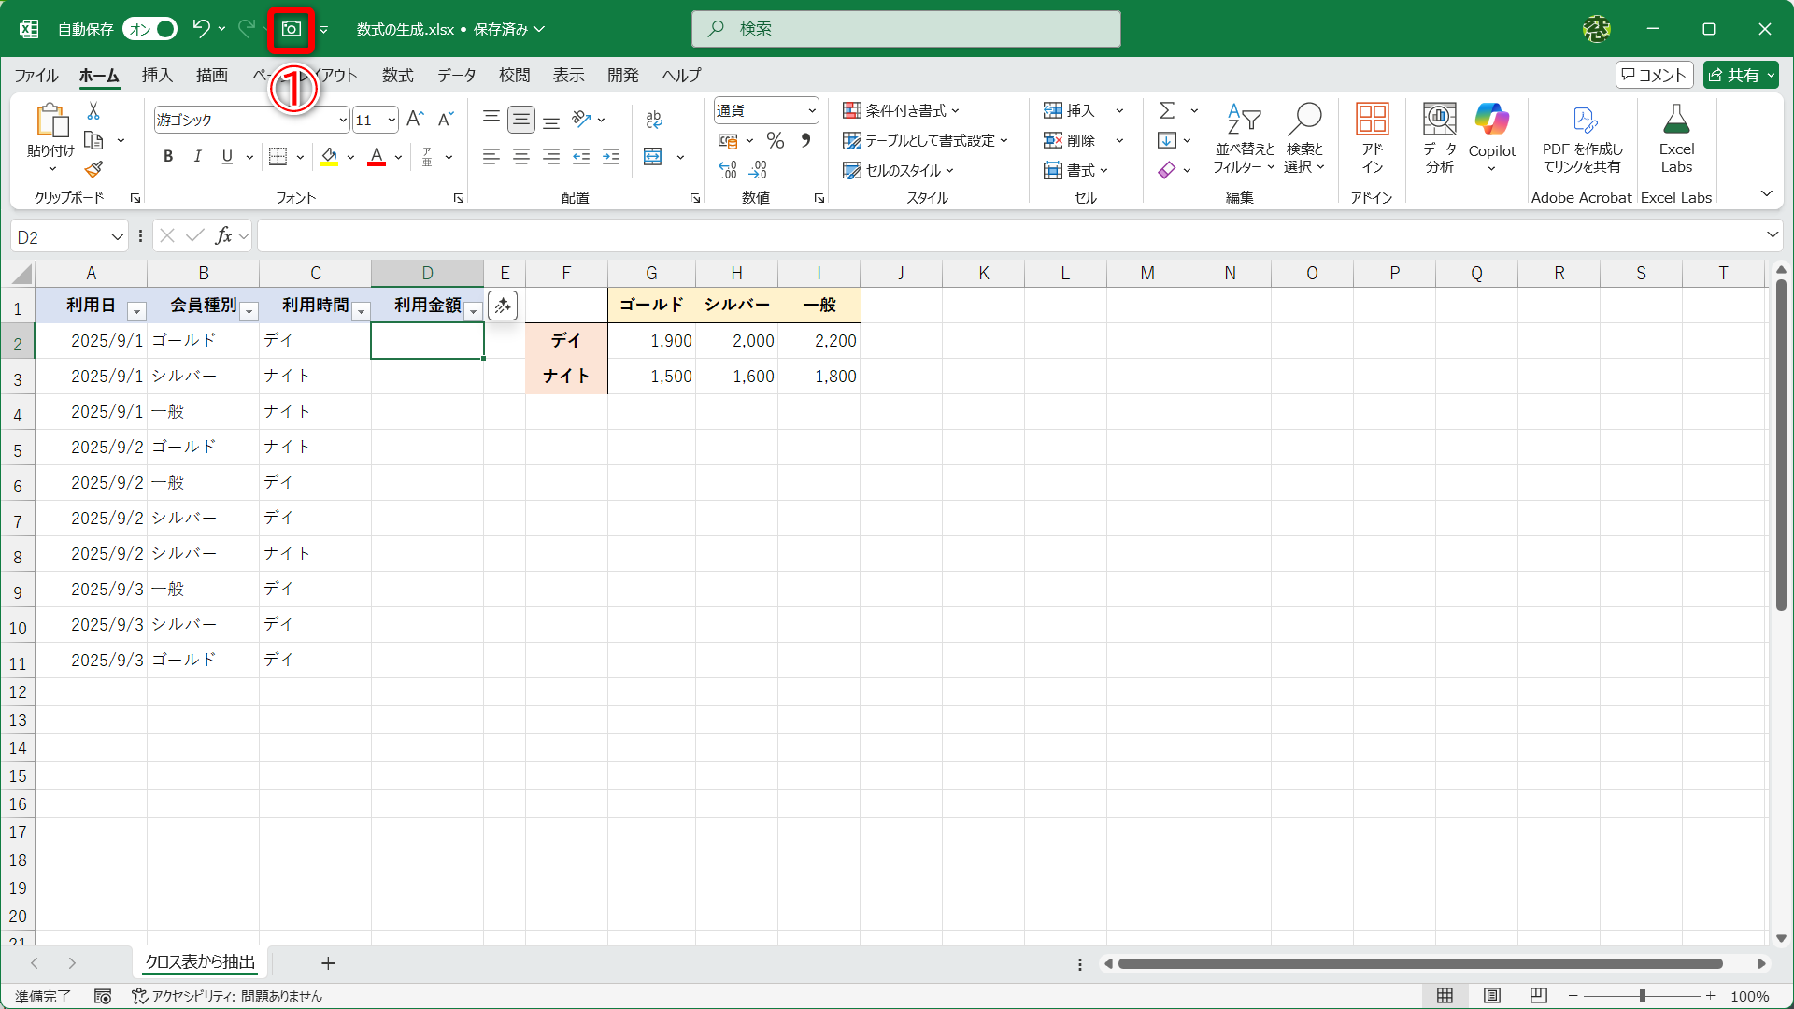Image resolution: width=1794 pixels, height=1009 pixels.
Task: Open the 利用日 column filter dropdown
Action: 136,311
